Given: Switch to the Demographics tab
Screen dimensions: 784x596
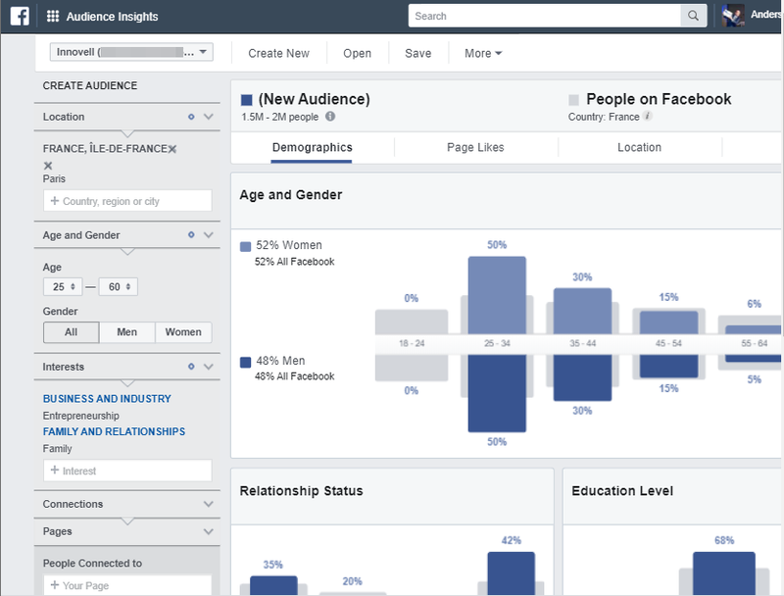Looking at the screenshot, I should 312,147.
